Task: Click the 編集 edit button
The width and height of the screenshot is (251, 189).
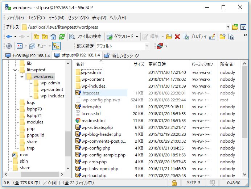Action: pyautogui.click(x=151, y=37)
